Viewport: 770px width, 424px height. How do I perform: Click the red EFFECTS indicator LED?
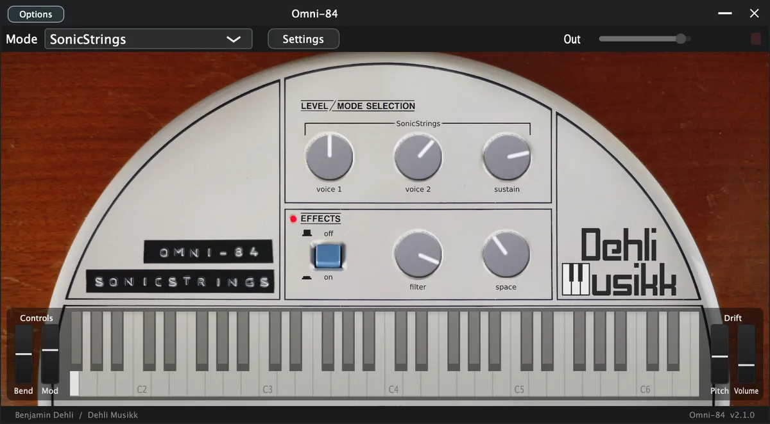coord(293,219)
